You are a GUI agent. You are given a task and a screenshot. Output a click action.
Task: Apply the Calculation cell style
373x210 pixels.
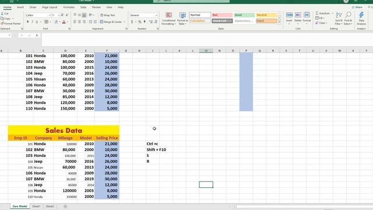coord(200,21)
